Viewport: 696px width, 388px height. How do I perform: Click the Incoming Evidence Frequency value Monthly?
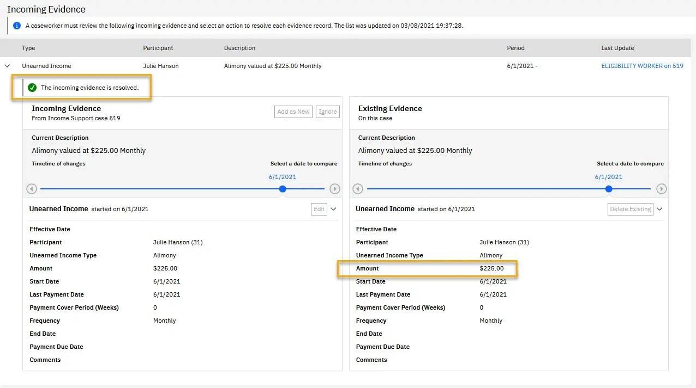click(x=165, y=321)
